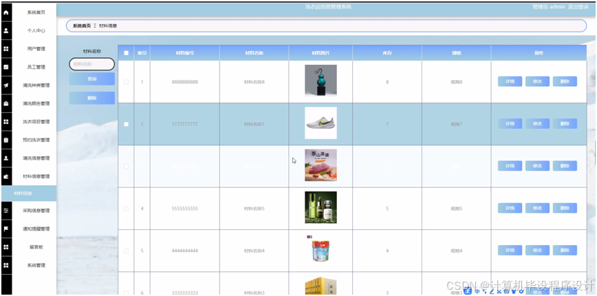Click the 规格5 specification cell
Viewport: 597px width, 296px height.
pos(456,209)
